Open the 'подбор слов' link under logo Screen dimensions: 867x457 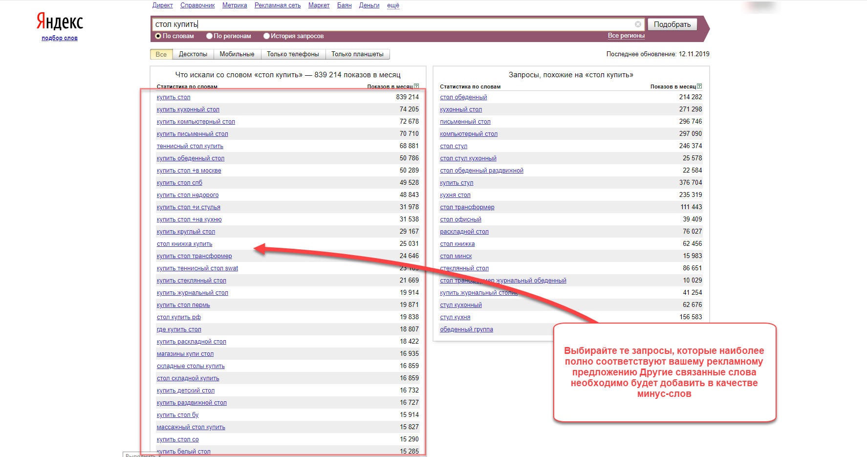coord(60,38)
